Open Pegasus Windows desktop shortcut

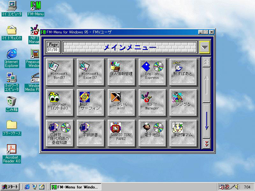pyautogui.click(x=33, y=58)
